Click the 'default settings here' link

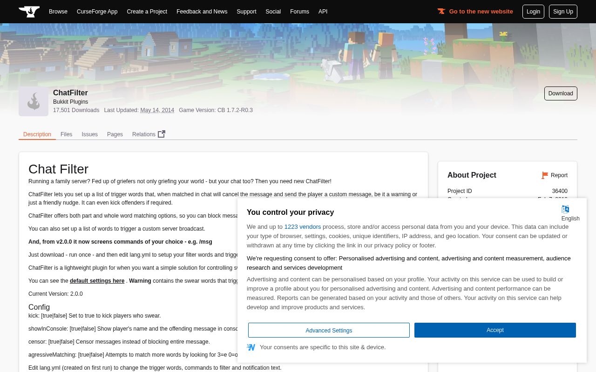pos(97,281)
